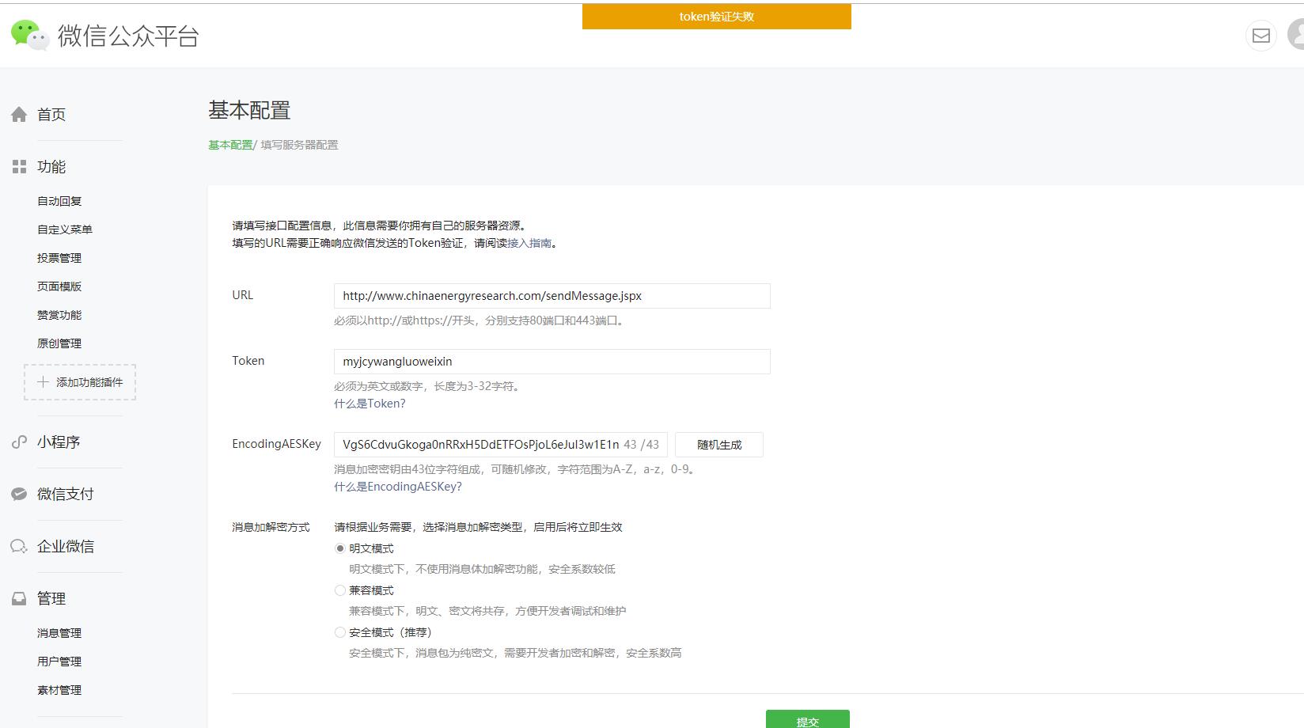Open 自动回复 in the sidebar
This screenshot has height=728, width=1304.
(x=59, y=201)
